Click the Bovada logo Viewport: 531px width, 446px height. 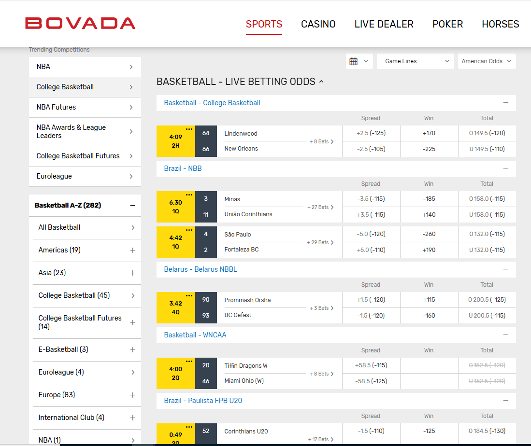(80, 23)
